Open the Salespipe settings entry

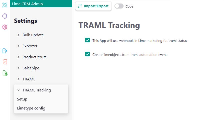31,68
